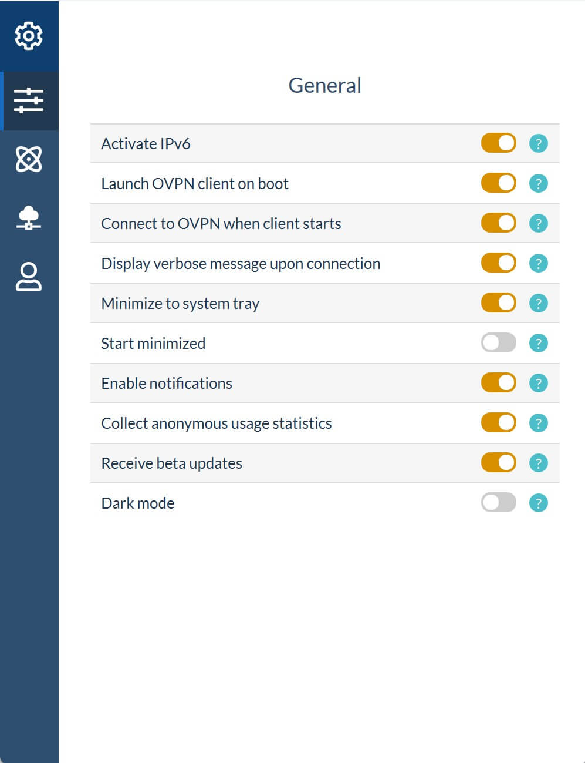The image size is (585, 763).
Task: Turn off Receive beta updates
Action: click(499, 462)
